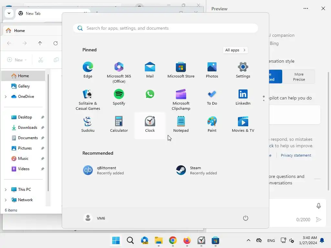The width and height of the screenshot is (331, 248).
Task: Expand Network in navigation pane
Action: (x=6, y=200)
